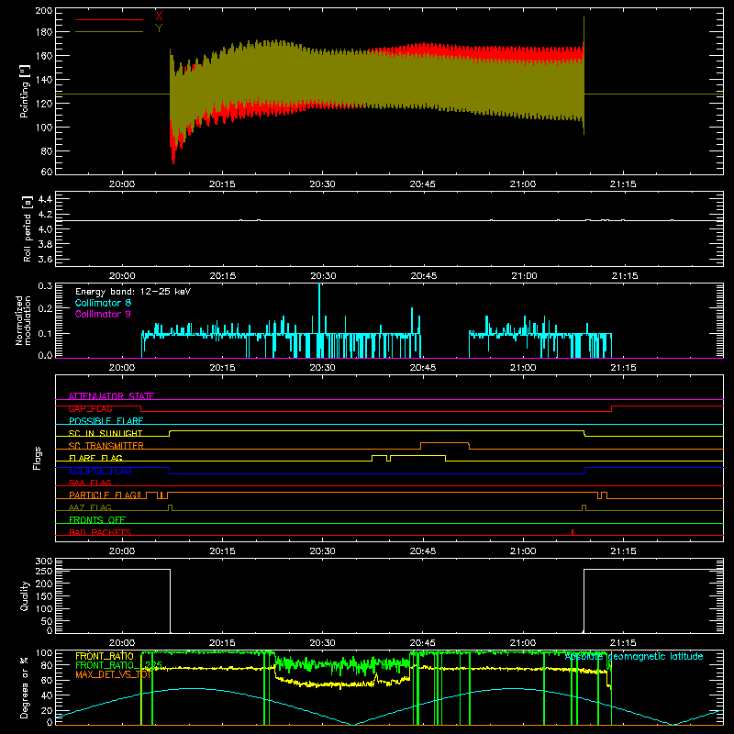734x734 pixels.
Task: Click the SC_IN_SUNLIGHT label
Action: click(x=106, y=433)
